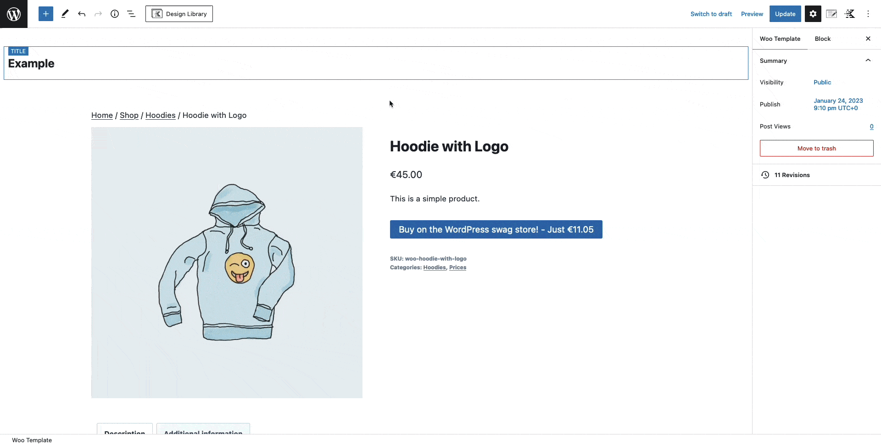
Task: Select the Tools pencil icon
Action: click(65, 14)
